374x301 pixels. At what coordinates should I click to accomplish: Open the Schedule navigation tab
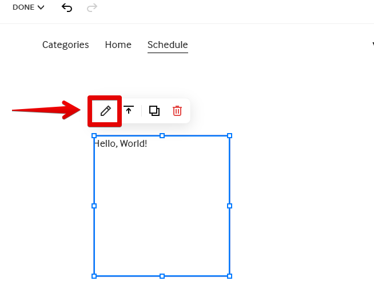click(x=168, y=45)
